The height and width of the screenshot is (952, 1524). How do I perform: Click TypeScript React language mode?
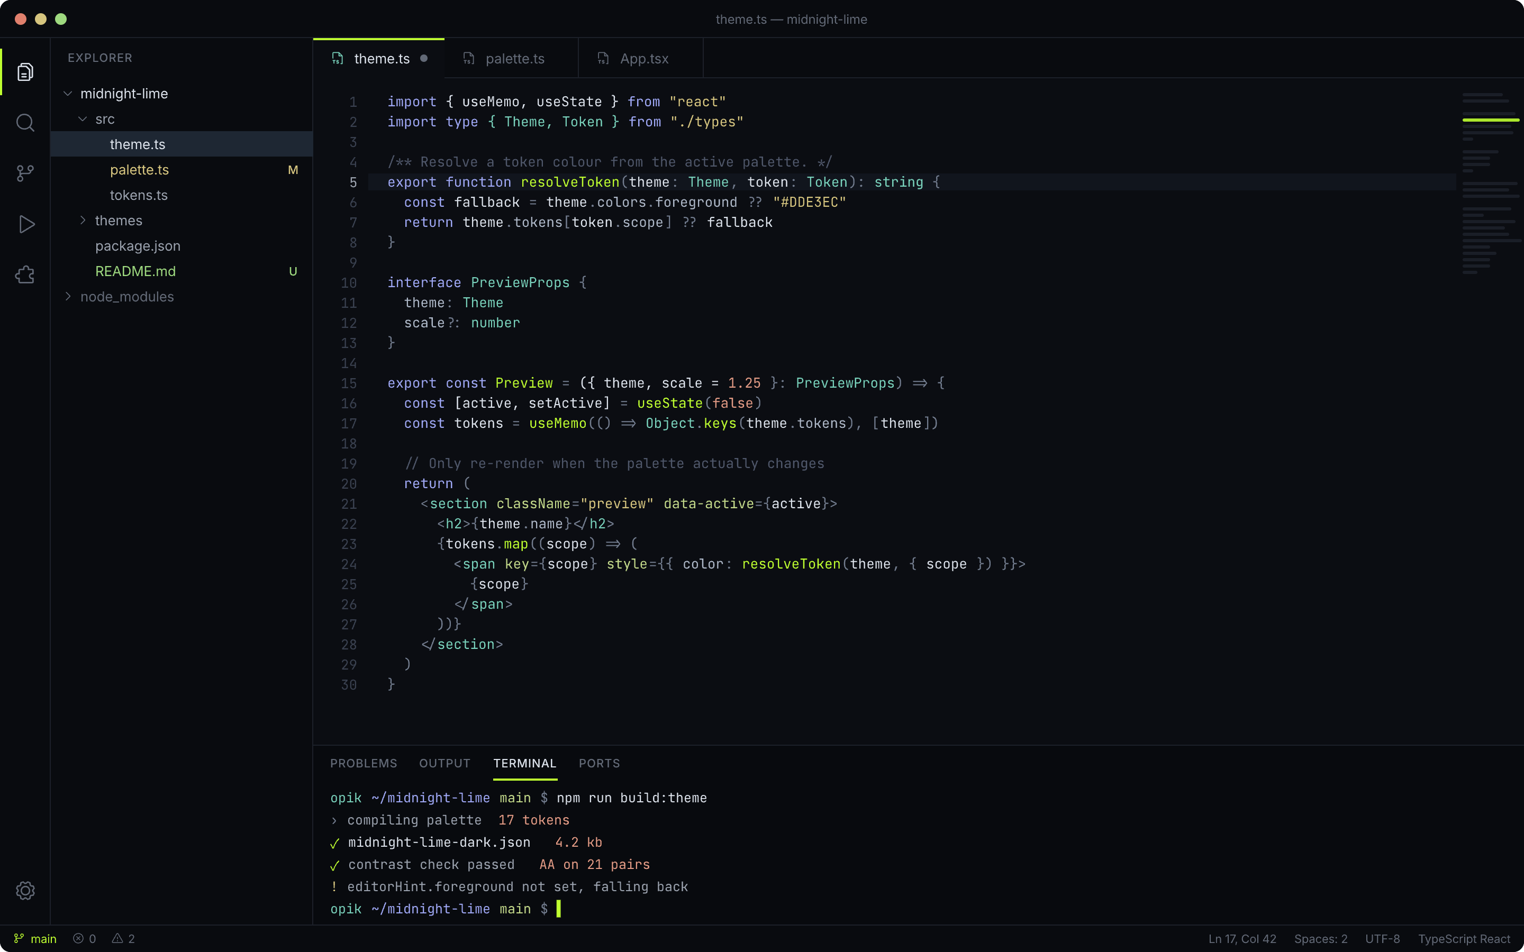pos(1464,939)
